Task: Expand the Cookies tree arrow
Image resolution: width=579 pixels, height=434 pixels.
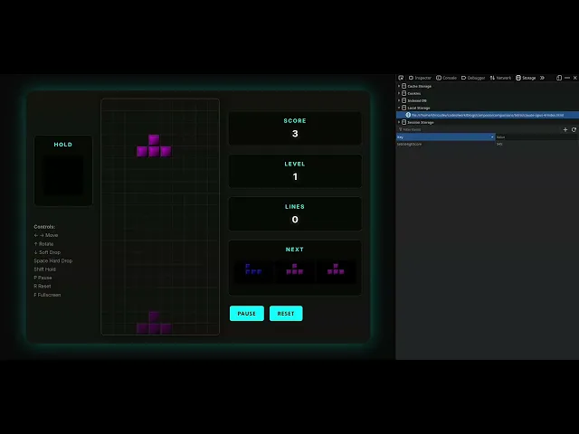Action: [399, 93]
